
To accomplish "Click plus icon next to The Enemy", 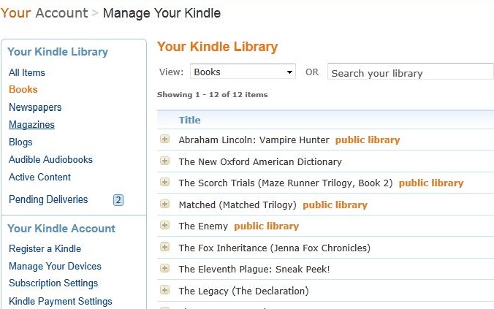I will (164, 225).
